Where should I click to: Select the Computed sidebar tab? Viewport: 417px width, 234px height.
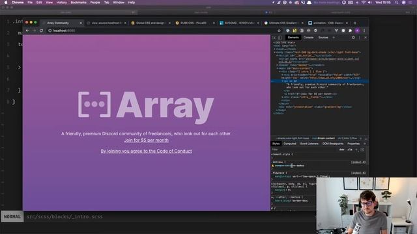(x=289, y=144)
